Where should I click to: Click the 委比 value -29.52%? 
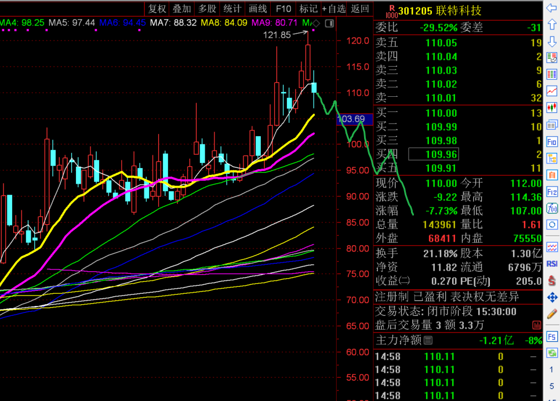click(439, 27)
